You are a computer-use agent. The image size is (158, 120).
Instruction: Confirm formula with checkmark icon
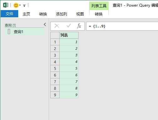(68, 26)
